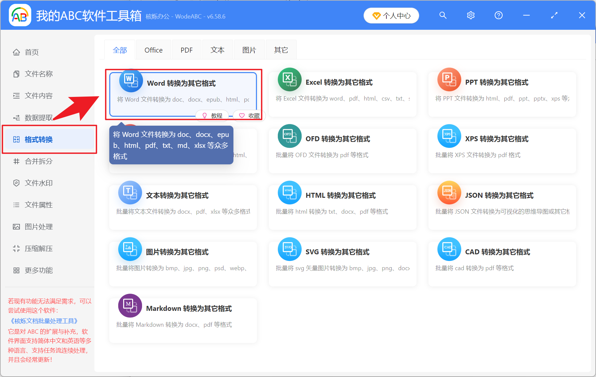Click the search magnifier icon

[x=443, y=15]
